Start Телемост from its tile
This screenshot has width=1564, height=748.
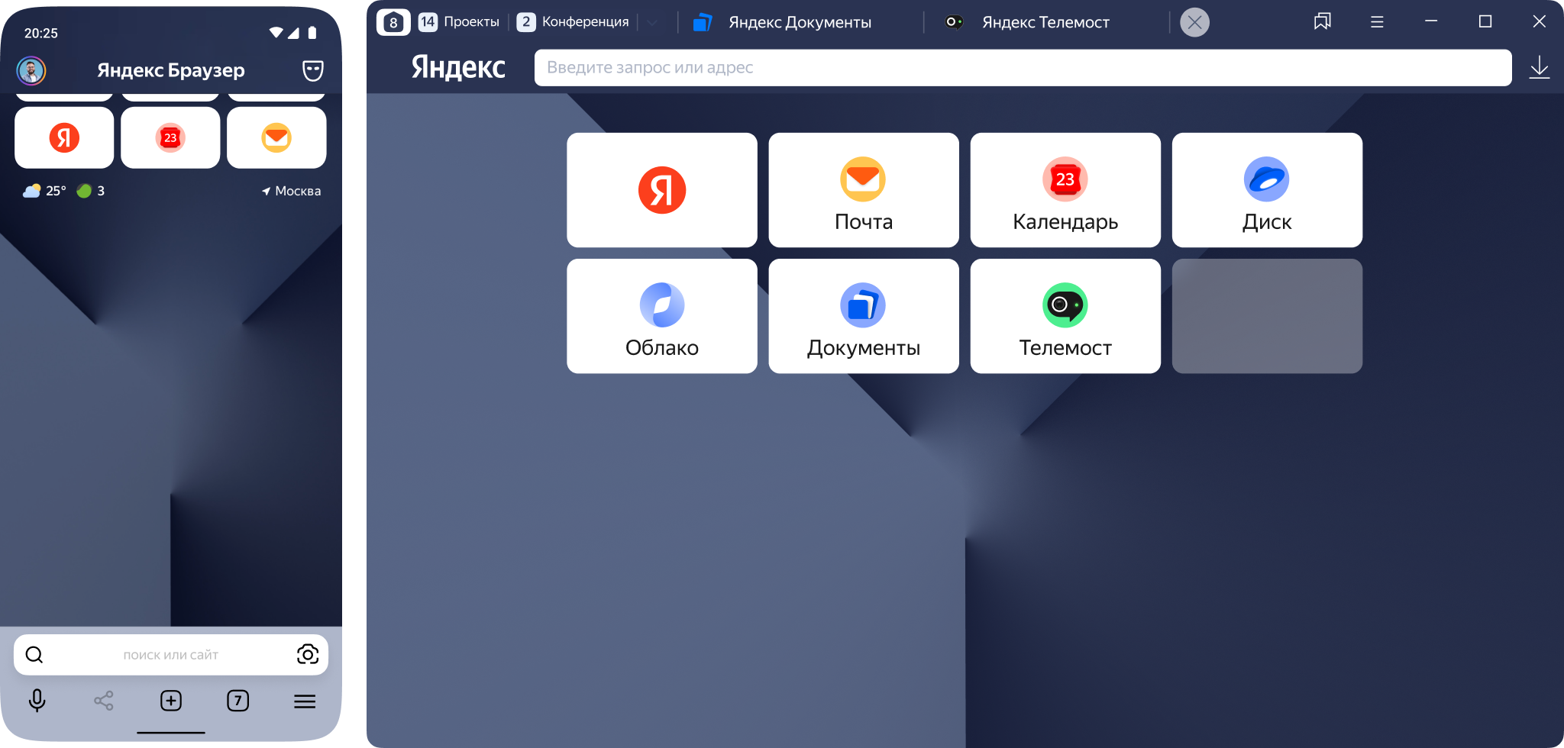1065,315
